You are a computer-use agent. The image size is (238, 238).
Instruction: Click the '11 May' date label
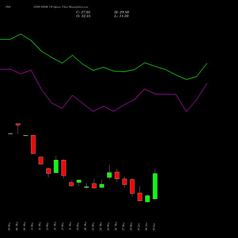32,227
